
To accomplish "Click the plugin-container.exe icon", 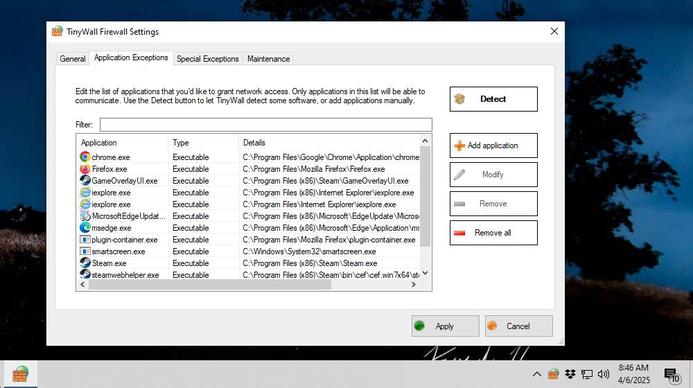I will coord(85,240).
